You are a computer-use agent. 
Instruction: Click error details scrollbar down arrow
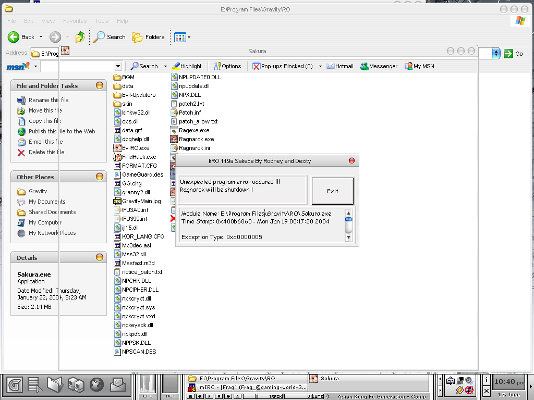(348, 238)
